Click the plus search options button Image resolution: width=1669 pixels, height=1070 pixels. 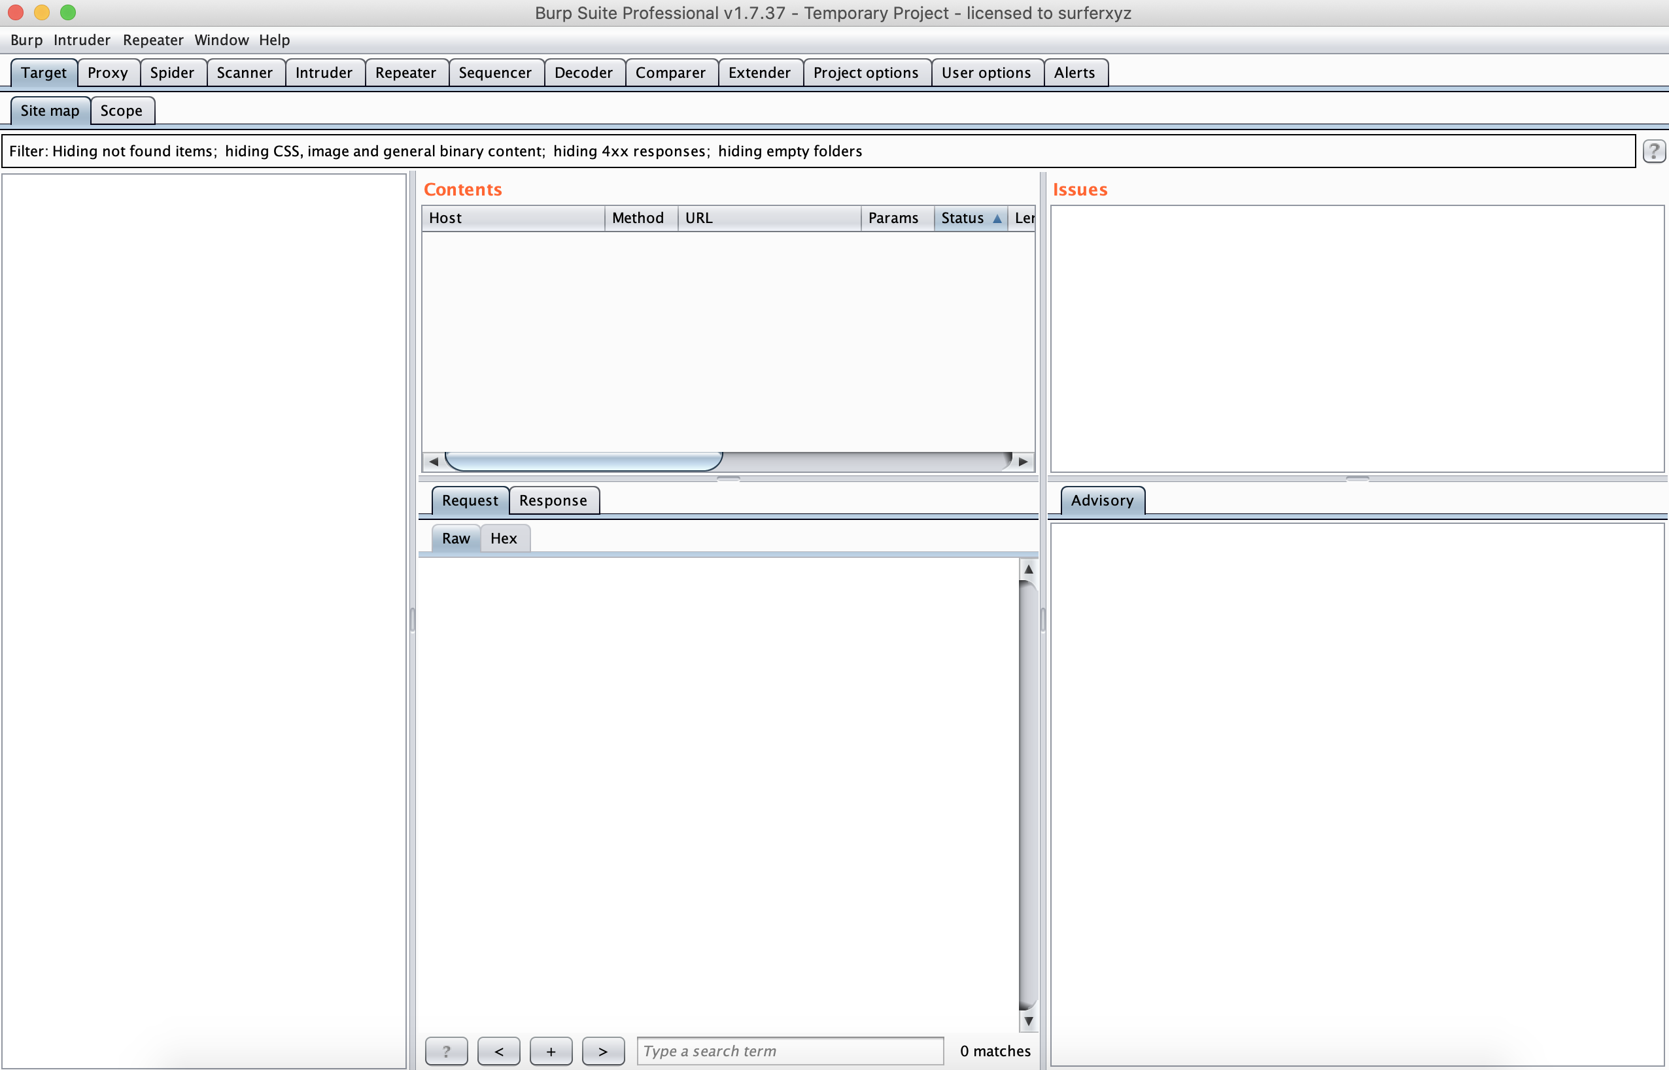tap(551, 1050)
